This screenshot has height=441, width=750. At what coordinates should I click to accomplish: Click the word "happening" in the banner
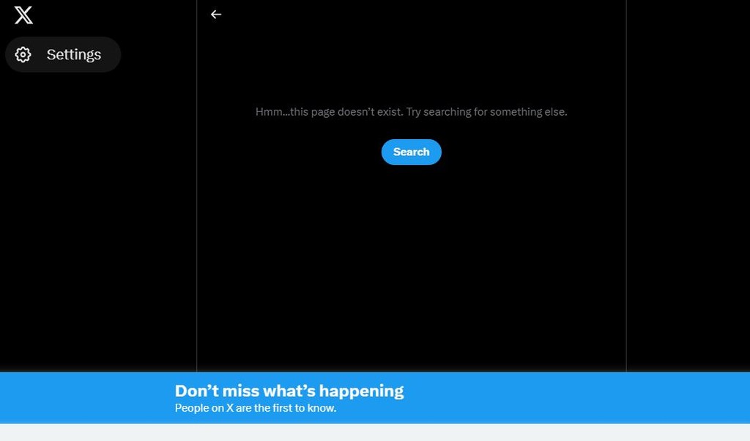coord(361,391)
